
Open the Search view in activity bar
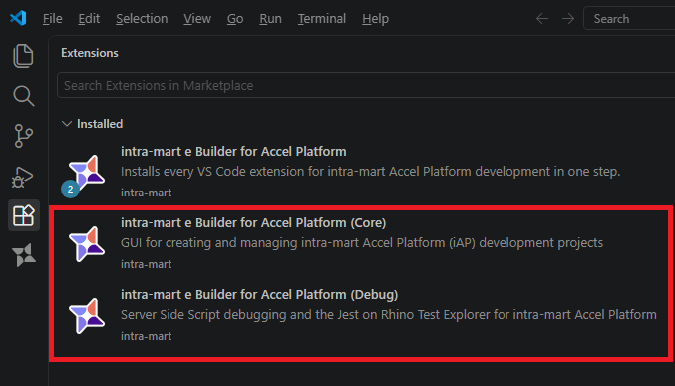click(23, 96)
